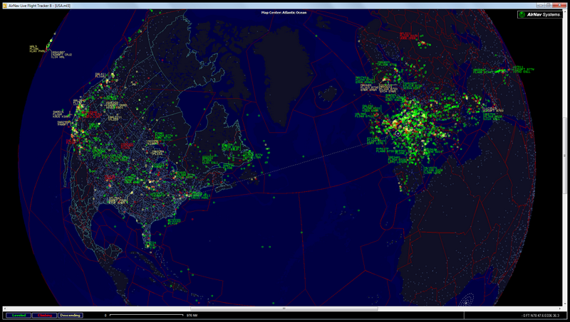Click the 976 NM distance scale bar
Viewport: 570px width, 322px height.
(146, 315)
